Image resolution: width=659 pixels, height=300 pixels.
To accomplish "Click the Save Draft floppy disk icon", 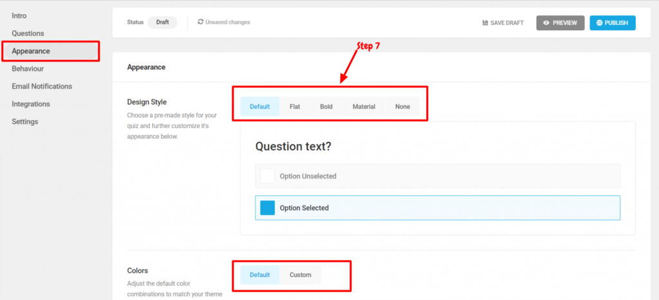I will 485,23.
